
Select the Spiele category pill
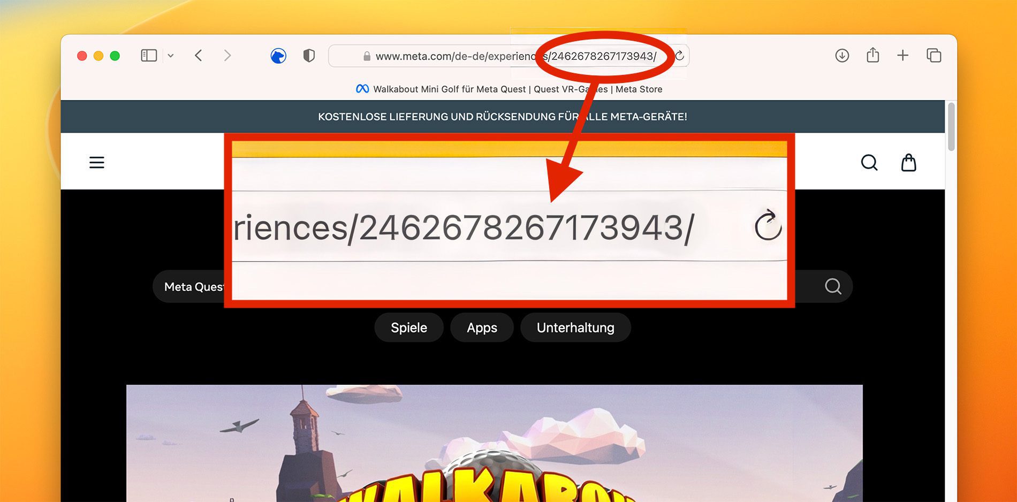pos(409,328)
